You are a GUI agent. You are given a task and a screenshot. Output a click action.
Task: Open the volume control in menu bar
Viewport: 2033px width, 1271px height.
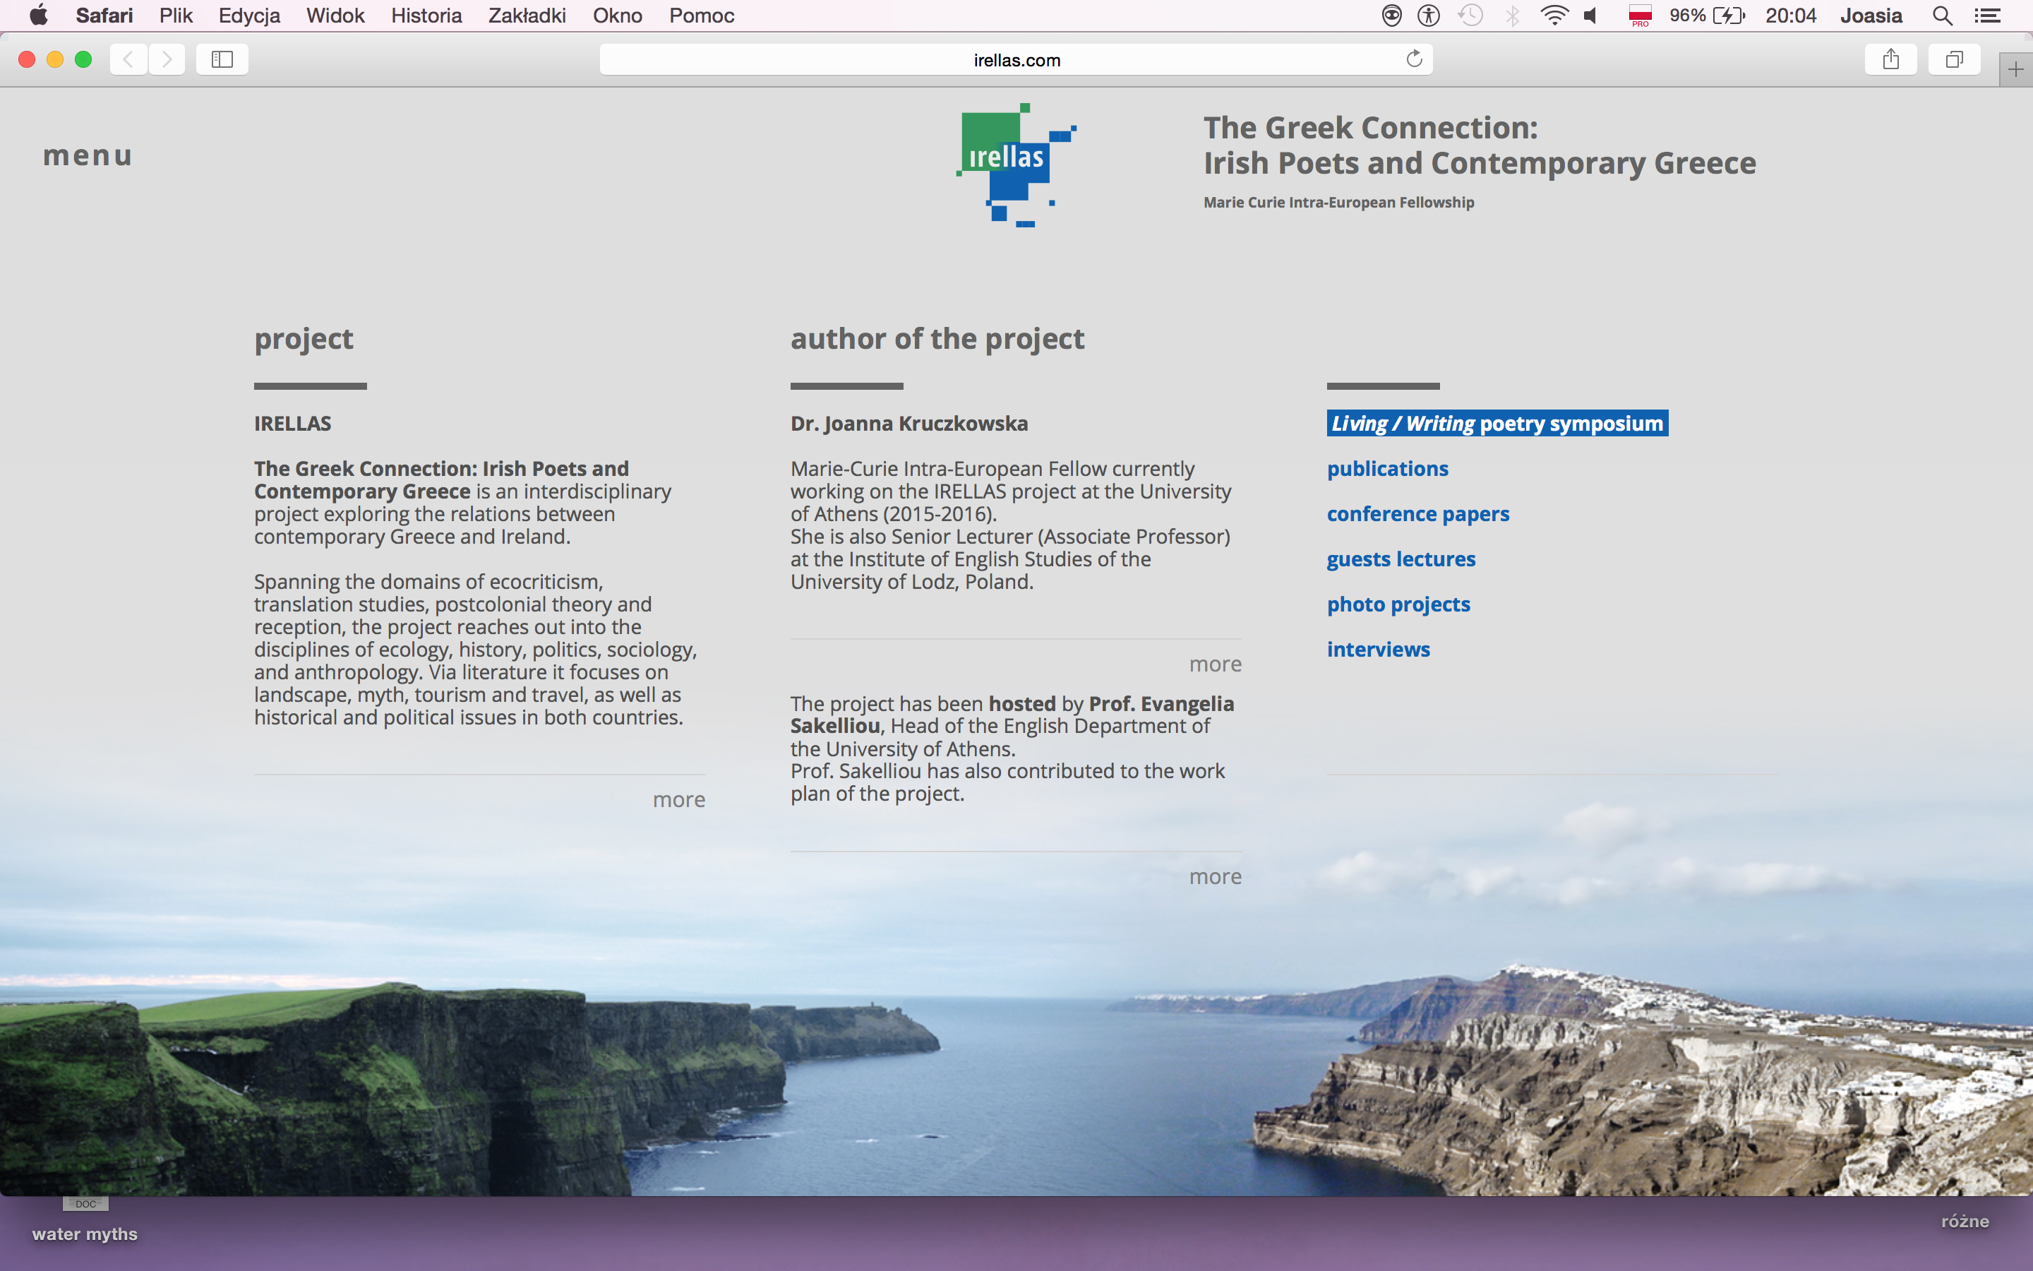pos(1590,15)
